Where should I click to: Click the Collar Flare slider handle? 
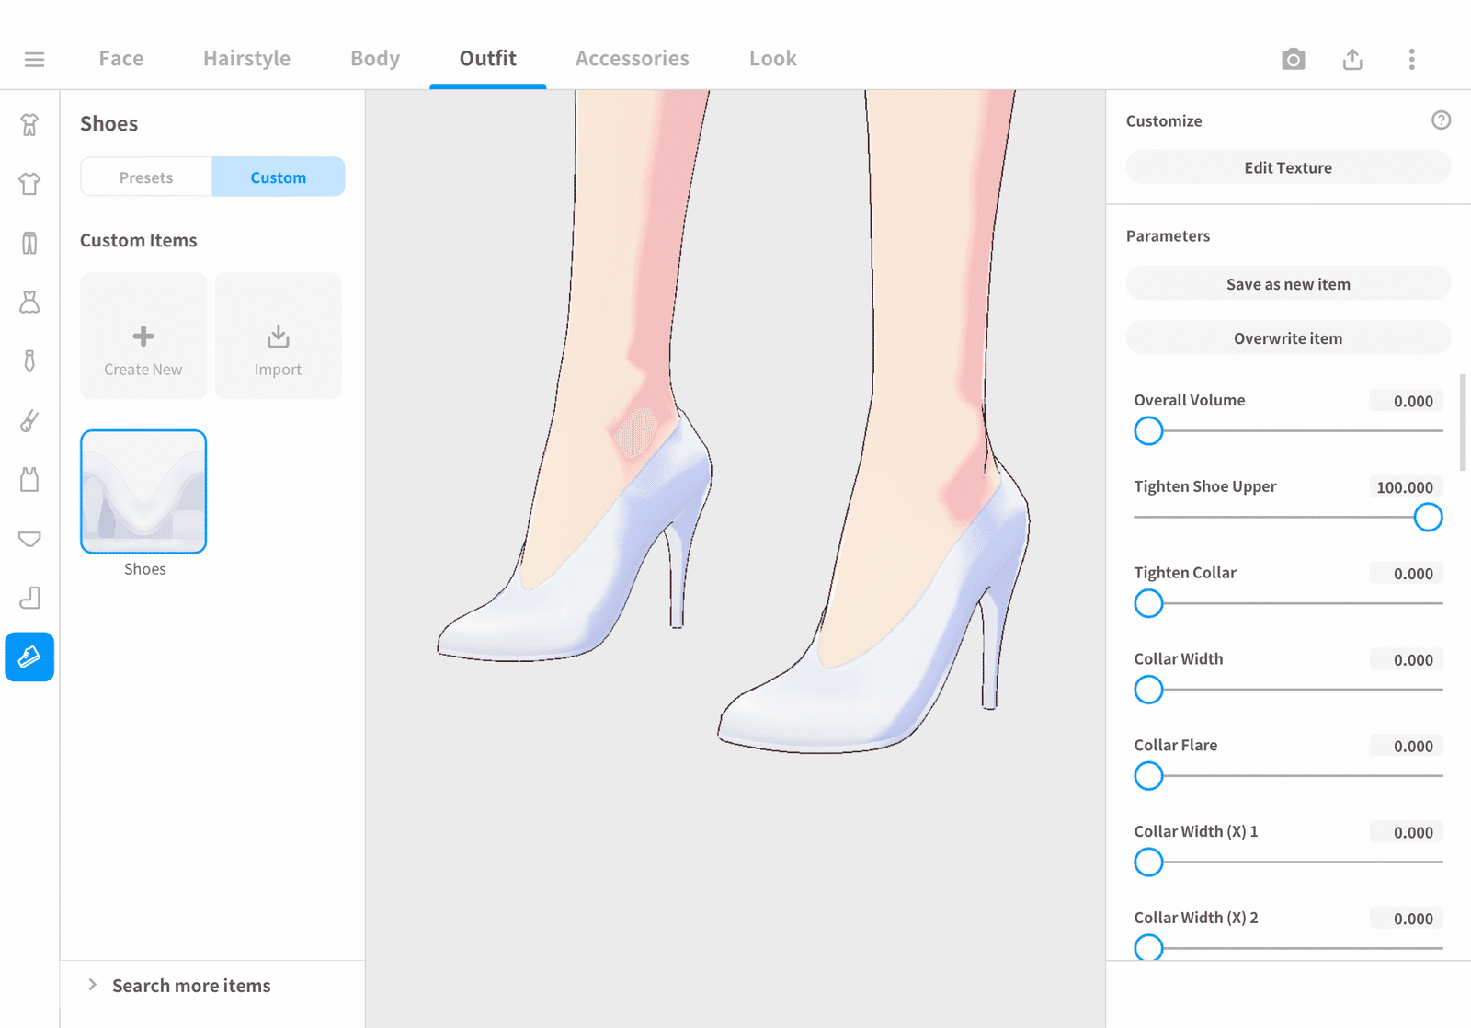click(1148, 776)
